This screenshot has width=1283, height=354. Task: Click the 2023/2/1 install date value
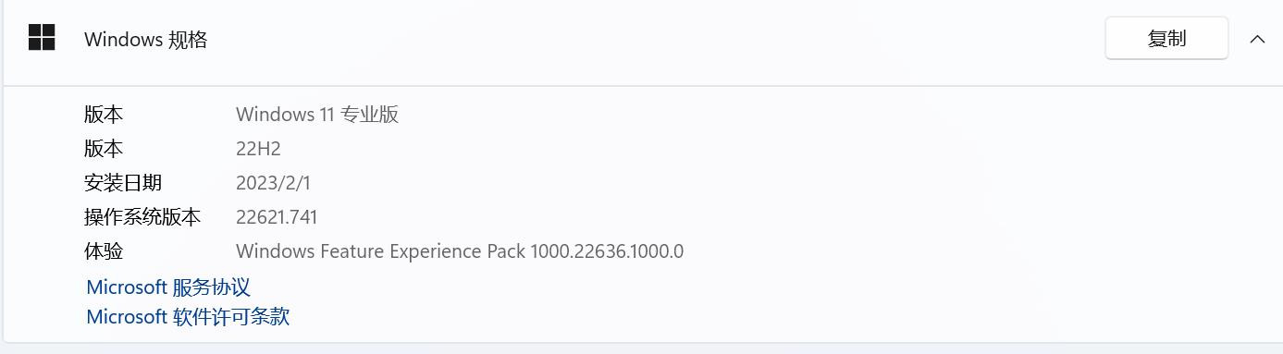(274, 183)
